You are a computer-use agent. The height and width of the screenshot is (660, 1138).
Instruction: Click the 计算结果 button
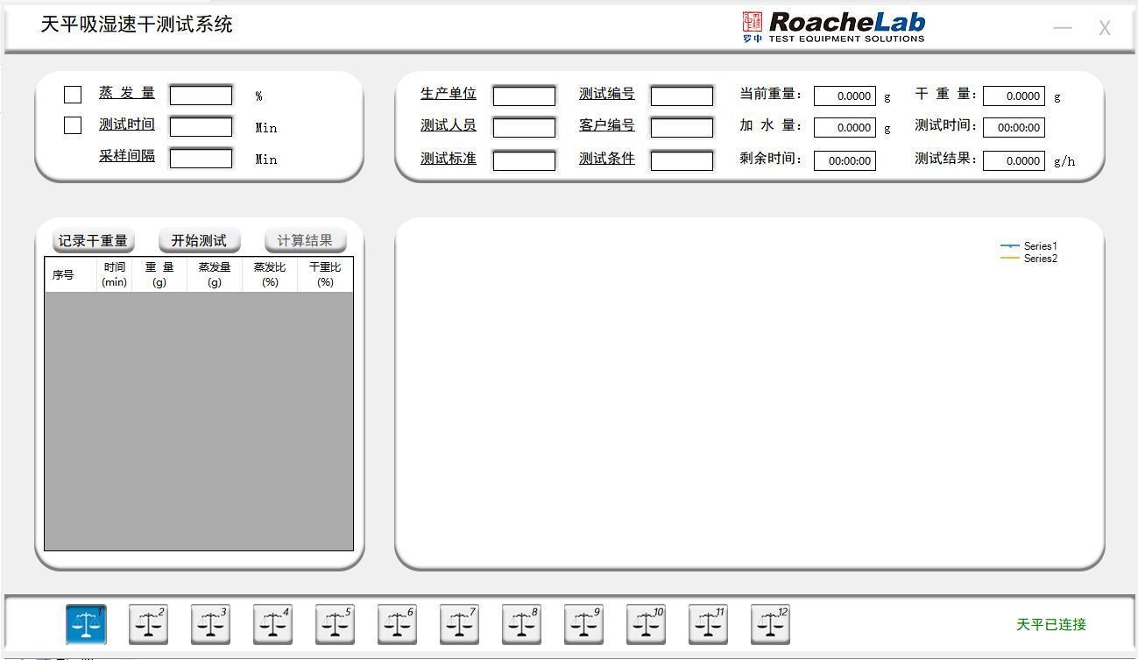305,241
